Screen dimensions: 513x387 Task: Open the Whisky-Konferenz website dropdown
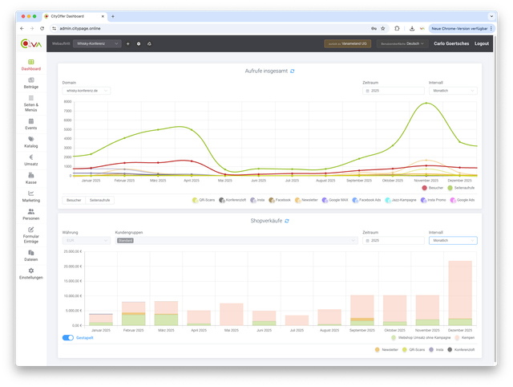point(97,43)
